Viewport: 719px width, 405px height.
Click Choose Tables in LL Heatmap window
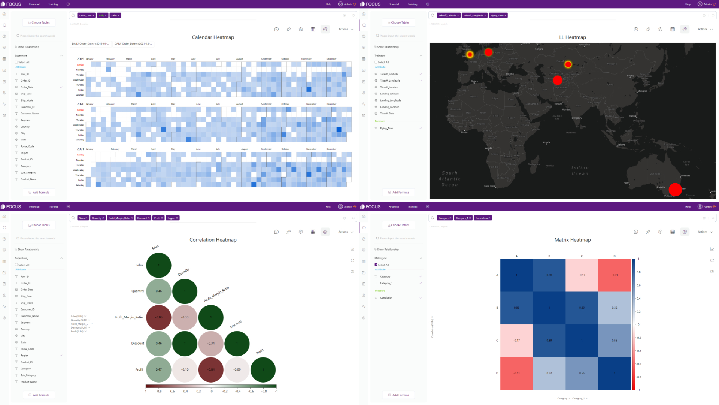(398, 22)
